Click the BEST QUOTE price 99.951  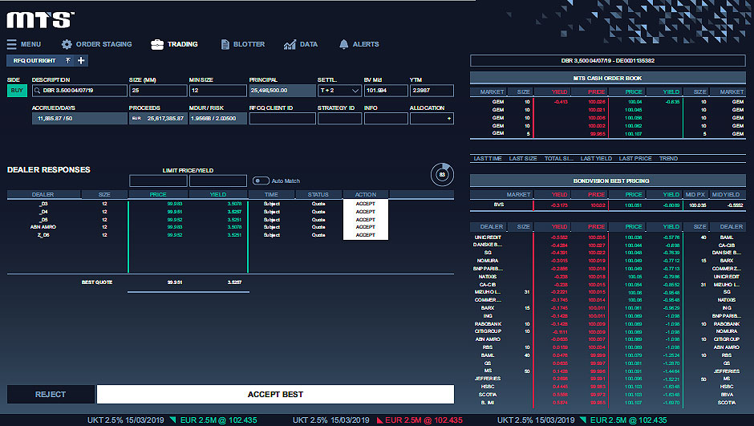[x=175, y=282]
